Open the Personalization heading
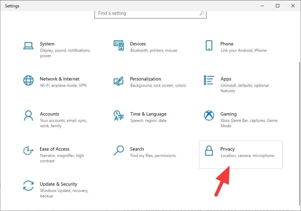 [145, 79]
